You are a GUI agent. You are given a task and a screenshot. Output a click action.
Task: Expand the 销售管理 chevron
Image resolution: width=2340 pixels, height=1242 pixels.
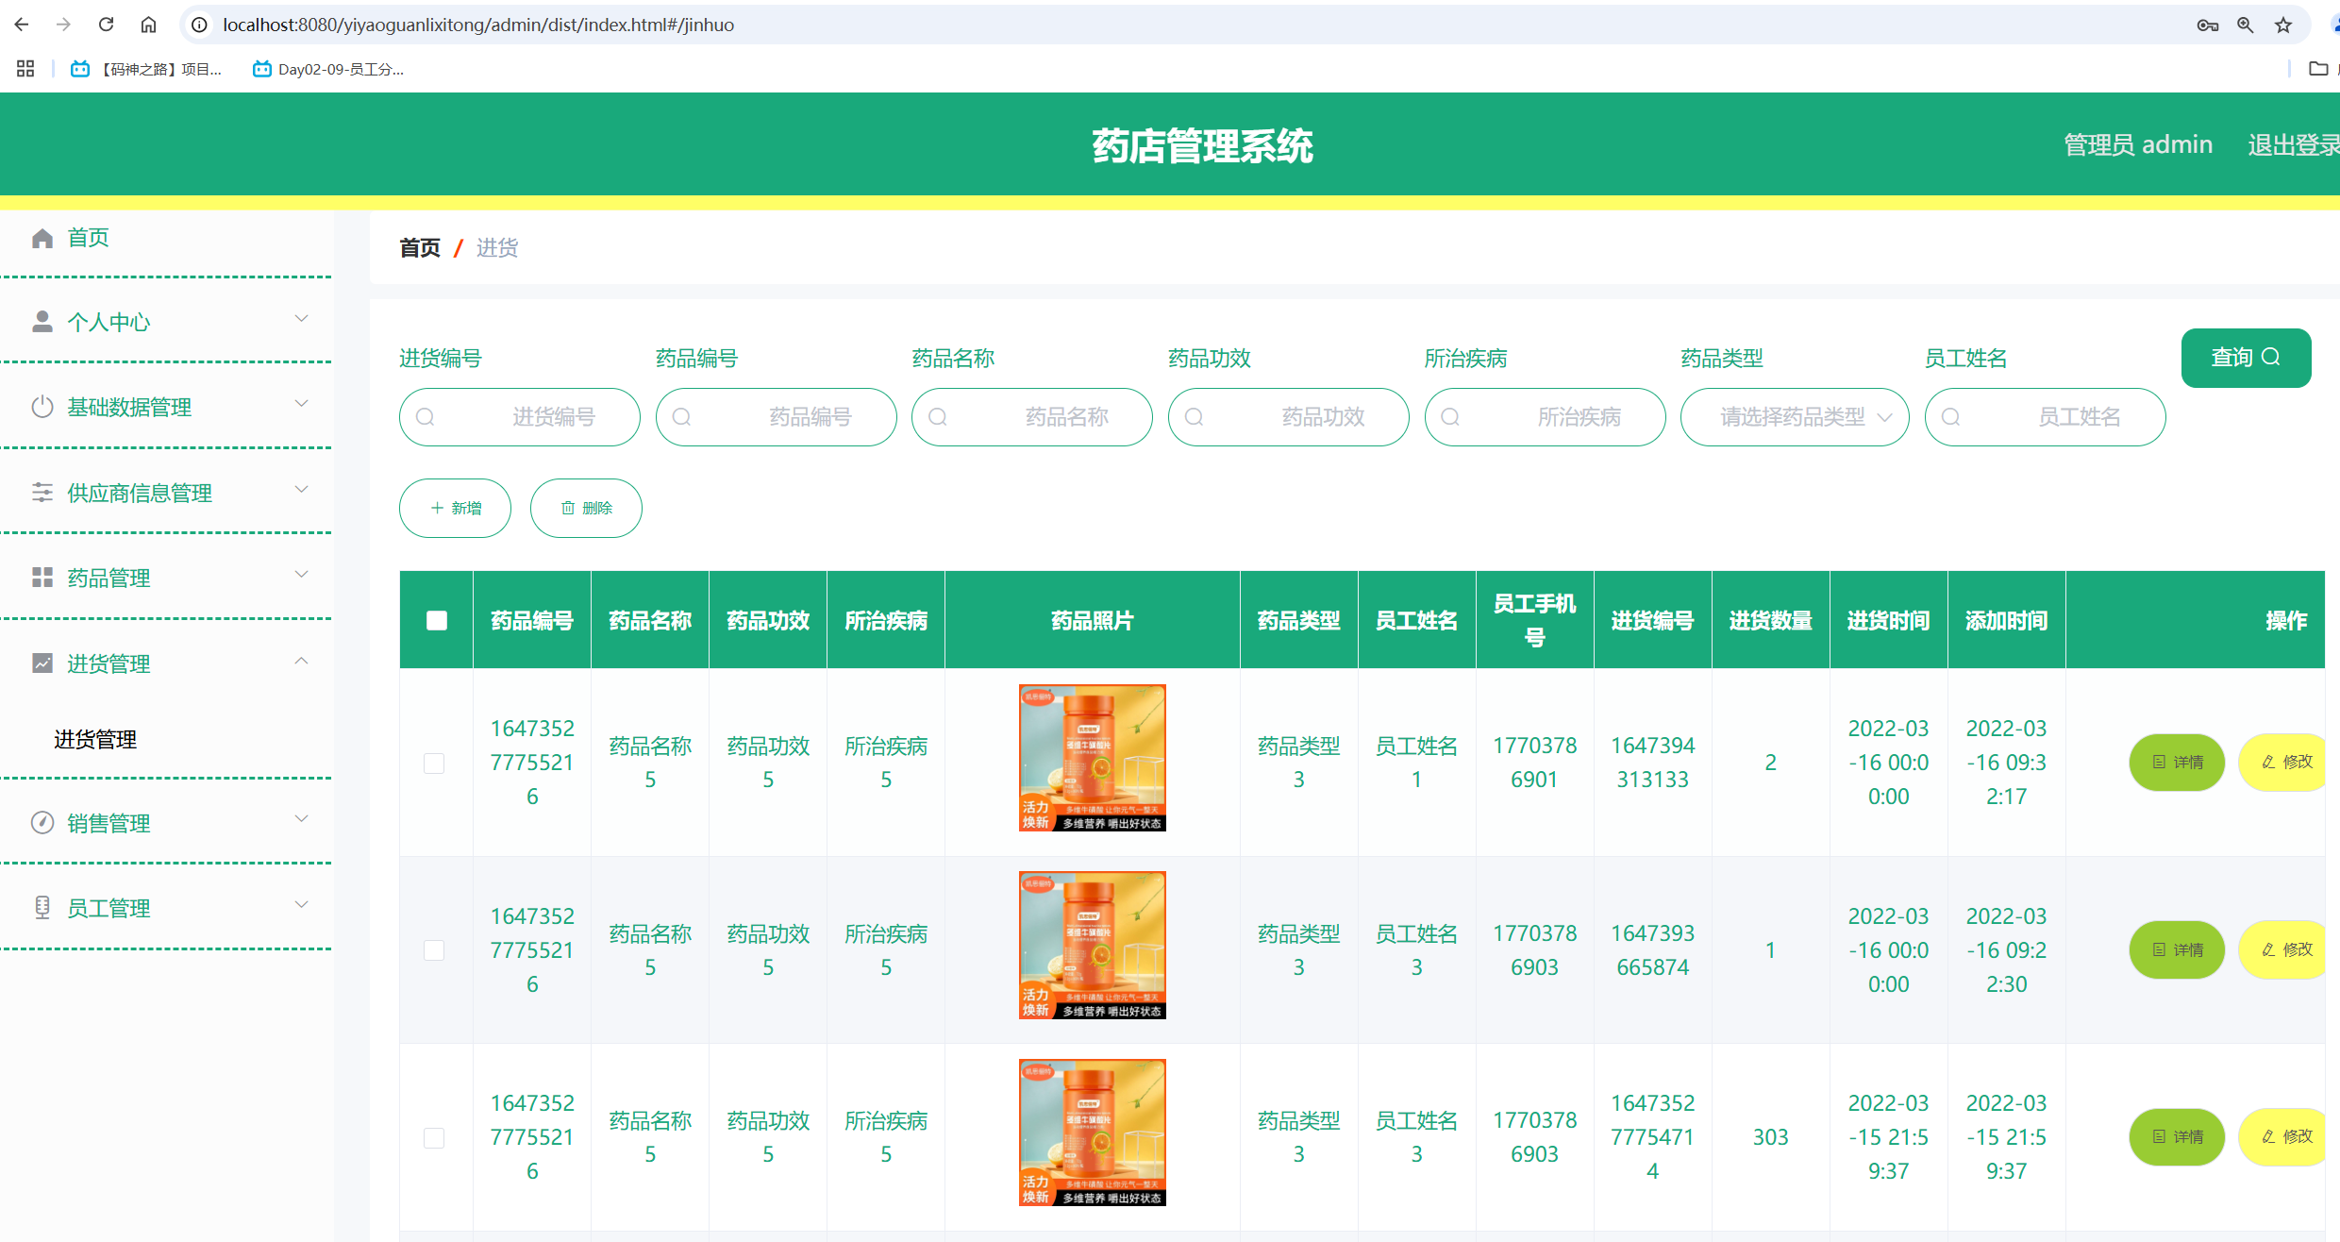click(x=302, y=819)
